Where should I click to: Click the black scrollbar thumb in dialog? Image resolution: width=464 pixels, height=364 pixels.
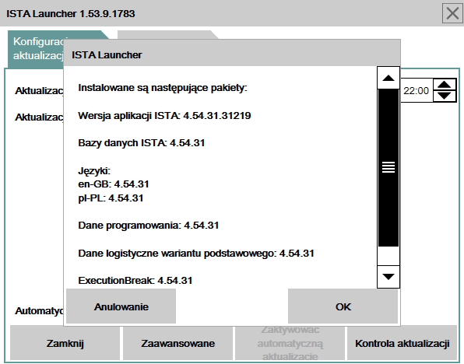pyautogui.click(x=388, y=168)
